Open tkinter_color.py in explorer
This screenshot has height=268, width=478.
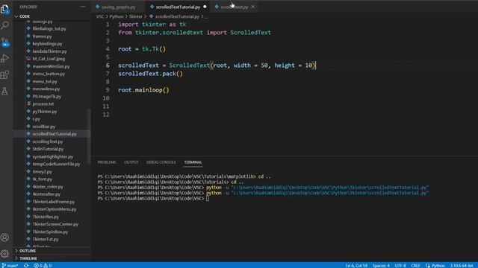point(48,187)
